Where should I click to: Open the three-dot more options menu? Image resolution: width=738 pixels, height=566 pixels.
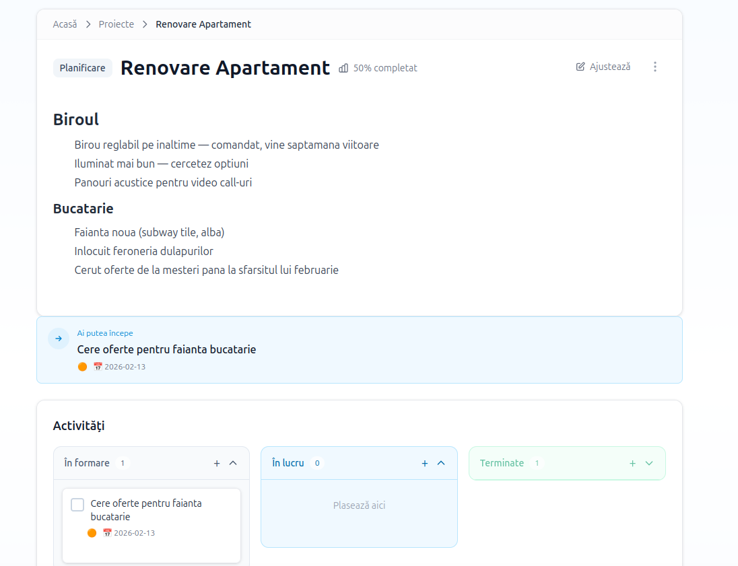tap(655, 67)
